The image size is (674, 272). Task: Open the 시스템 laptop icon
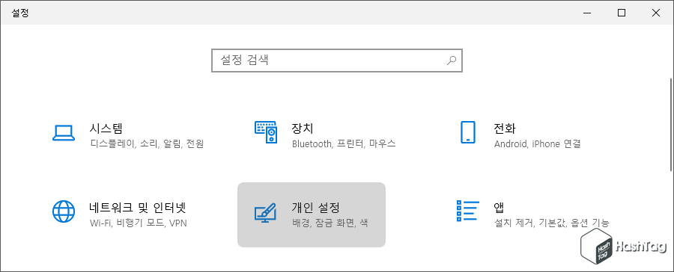pyautogui.click(x=64, y=133)
